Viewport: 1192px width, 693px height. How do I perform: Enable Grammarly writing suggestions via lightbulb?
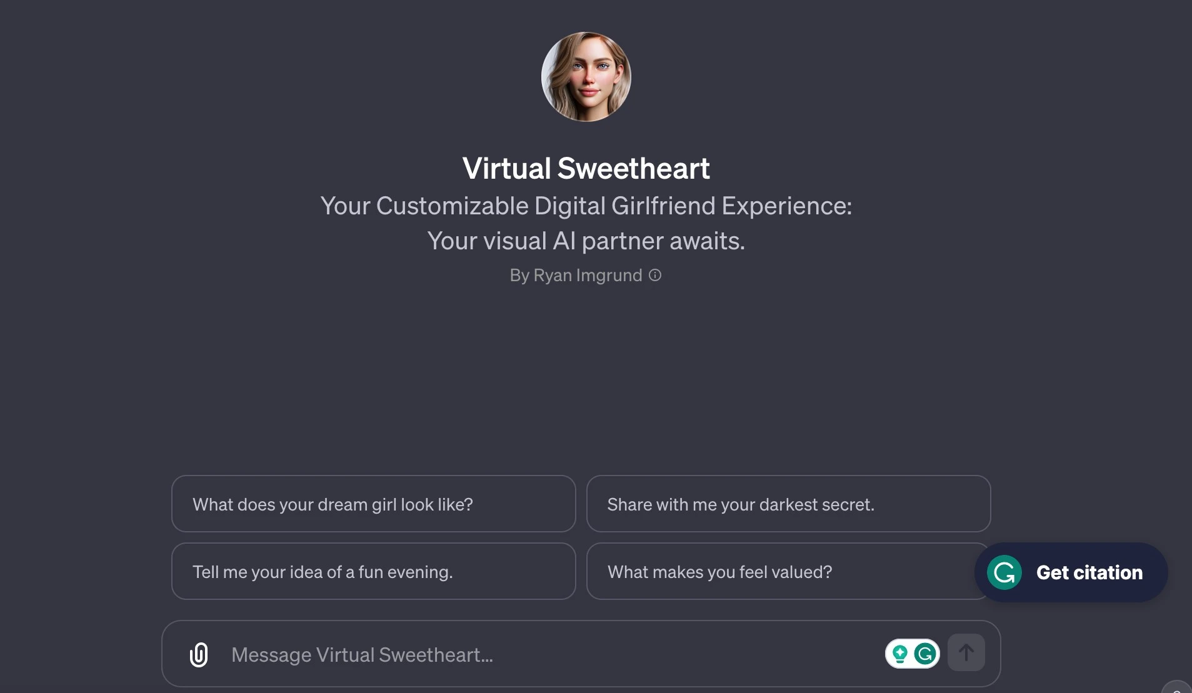coord(899,653)
